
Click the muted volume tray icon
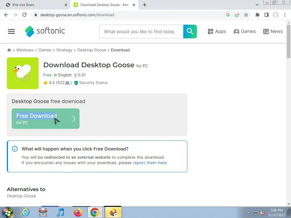[262, 213]
